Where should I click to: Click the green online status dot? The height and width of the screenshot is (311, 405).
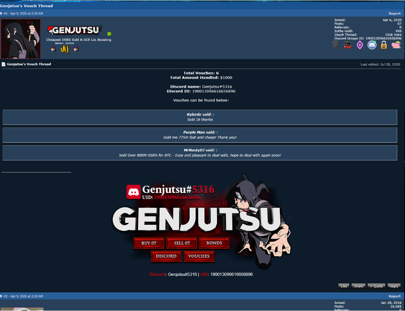pyautogui.click(x=109, y=34)
